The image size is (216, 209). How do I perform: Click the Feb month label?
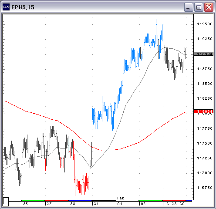click(x=121, y=198)
